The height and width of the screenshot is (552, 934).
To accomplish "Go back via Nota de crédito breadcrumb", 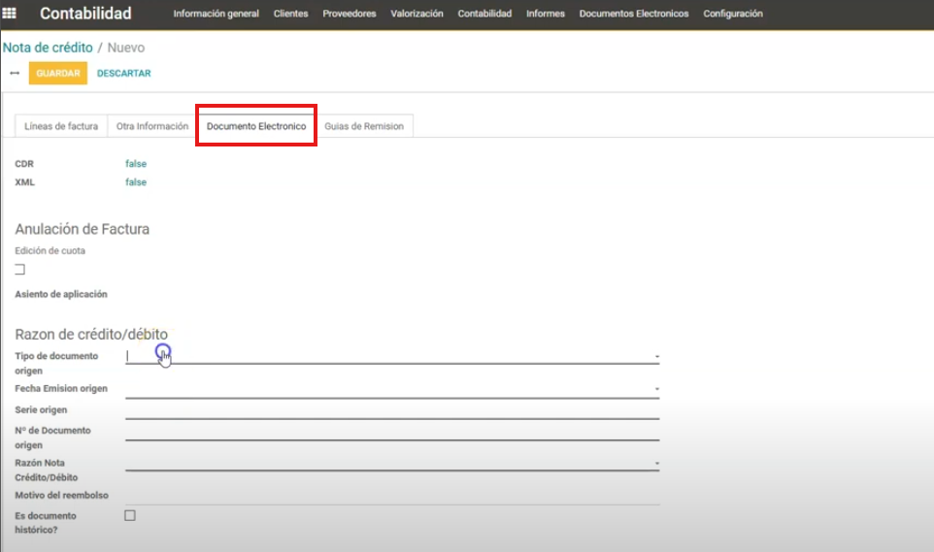I will pyautogui.click(x=48, y=48).
